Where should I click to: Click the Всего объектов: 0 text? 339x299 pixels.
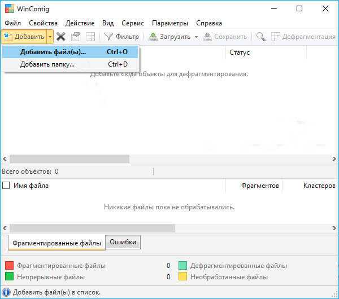30,172
